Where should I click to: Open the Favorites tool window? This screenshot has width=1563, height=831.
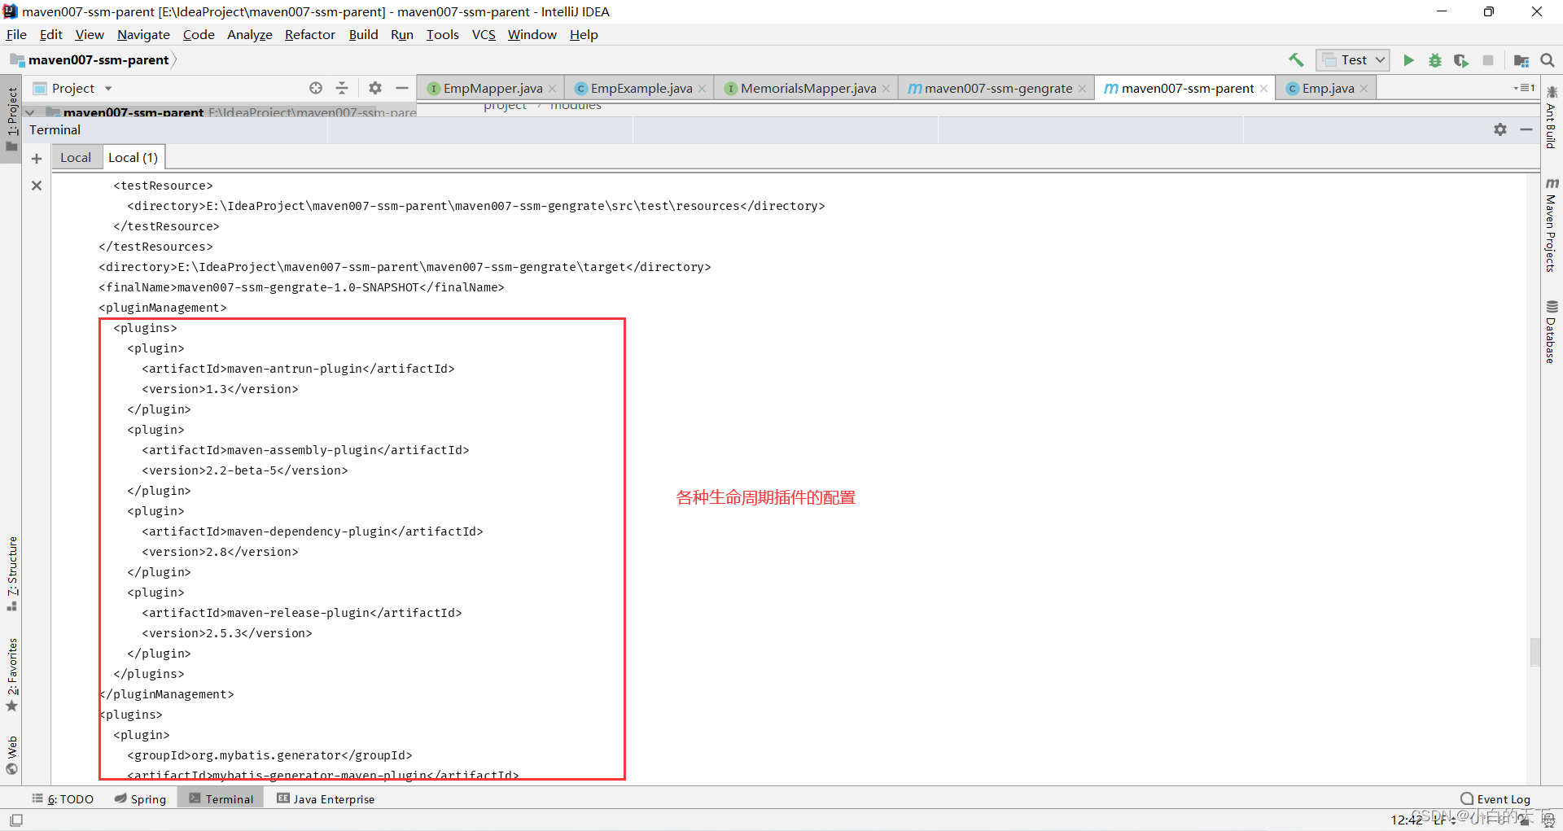[12, 675]
